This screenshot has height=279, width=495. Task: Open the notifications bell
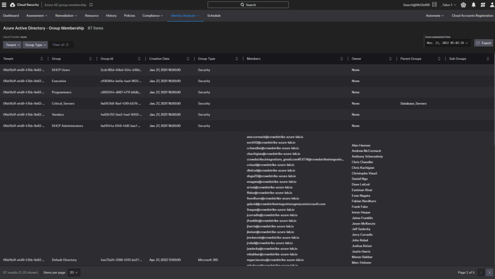[474, 5]
